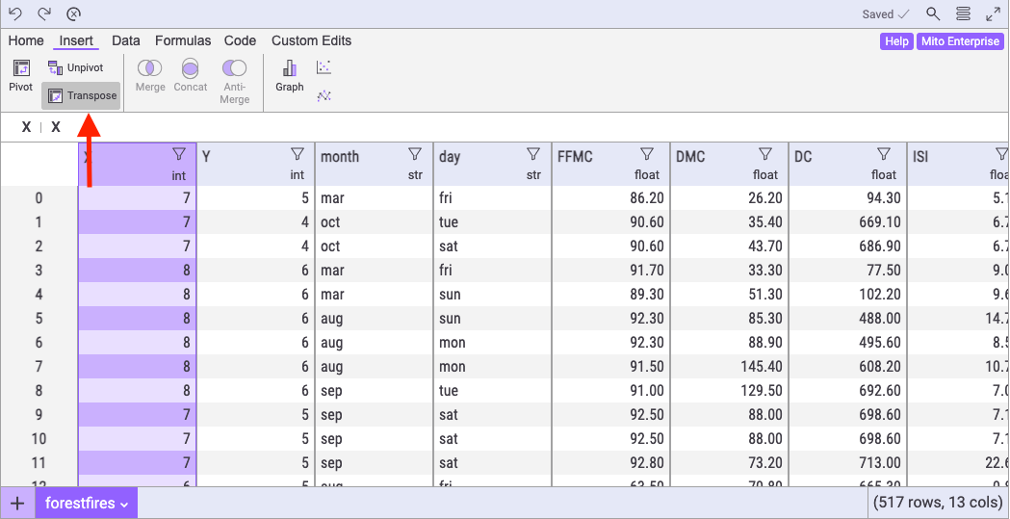Click the clear-all-edits circled X icon

(74, 13)
